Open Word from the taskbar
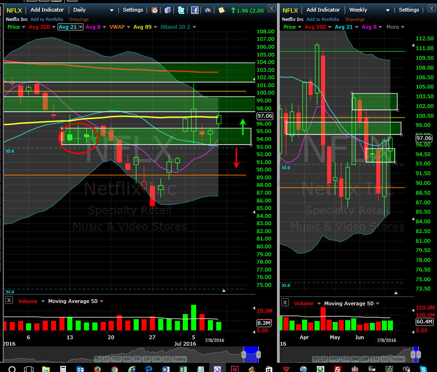 click(x=166, y=369)
